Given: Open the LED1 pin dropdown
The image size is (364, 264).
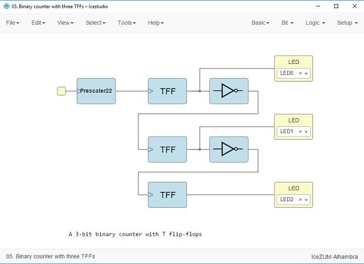Looking at the screenshot, I should click(x=306, y=131).
